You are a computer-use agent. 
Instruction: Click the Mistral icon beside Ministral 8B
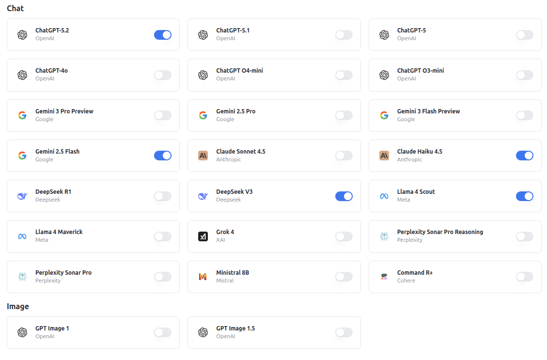(x=203, y=277)
